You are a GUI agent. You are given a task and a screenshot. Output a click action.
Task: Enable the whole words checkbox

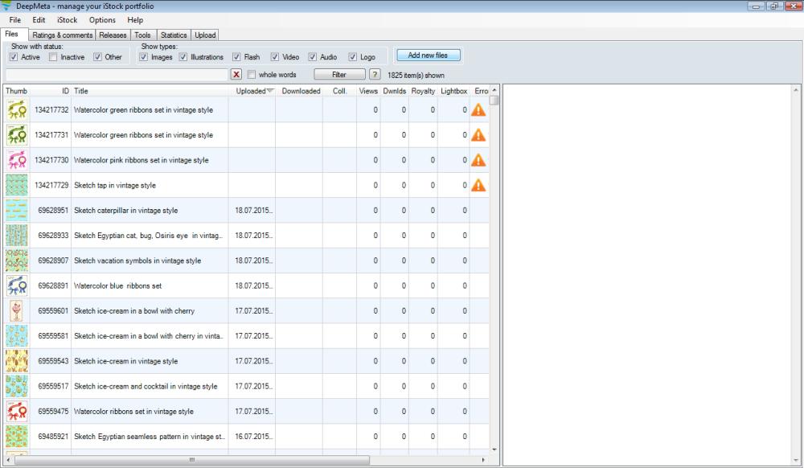coord(251,74)
